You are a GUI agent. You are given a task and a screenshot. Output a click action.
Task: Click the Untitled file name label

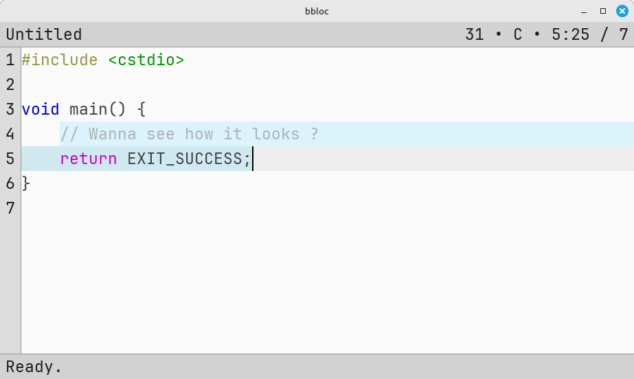(44, 34)
